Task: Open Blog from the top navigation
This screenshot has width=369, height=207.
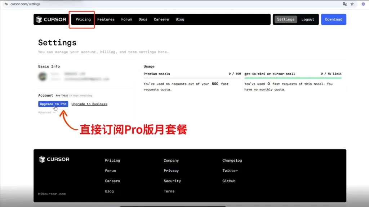Action: pos(180,19)
